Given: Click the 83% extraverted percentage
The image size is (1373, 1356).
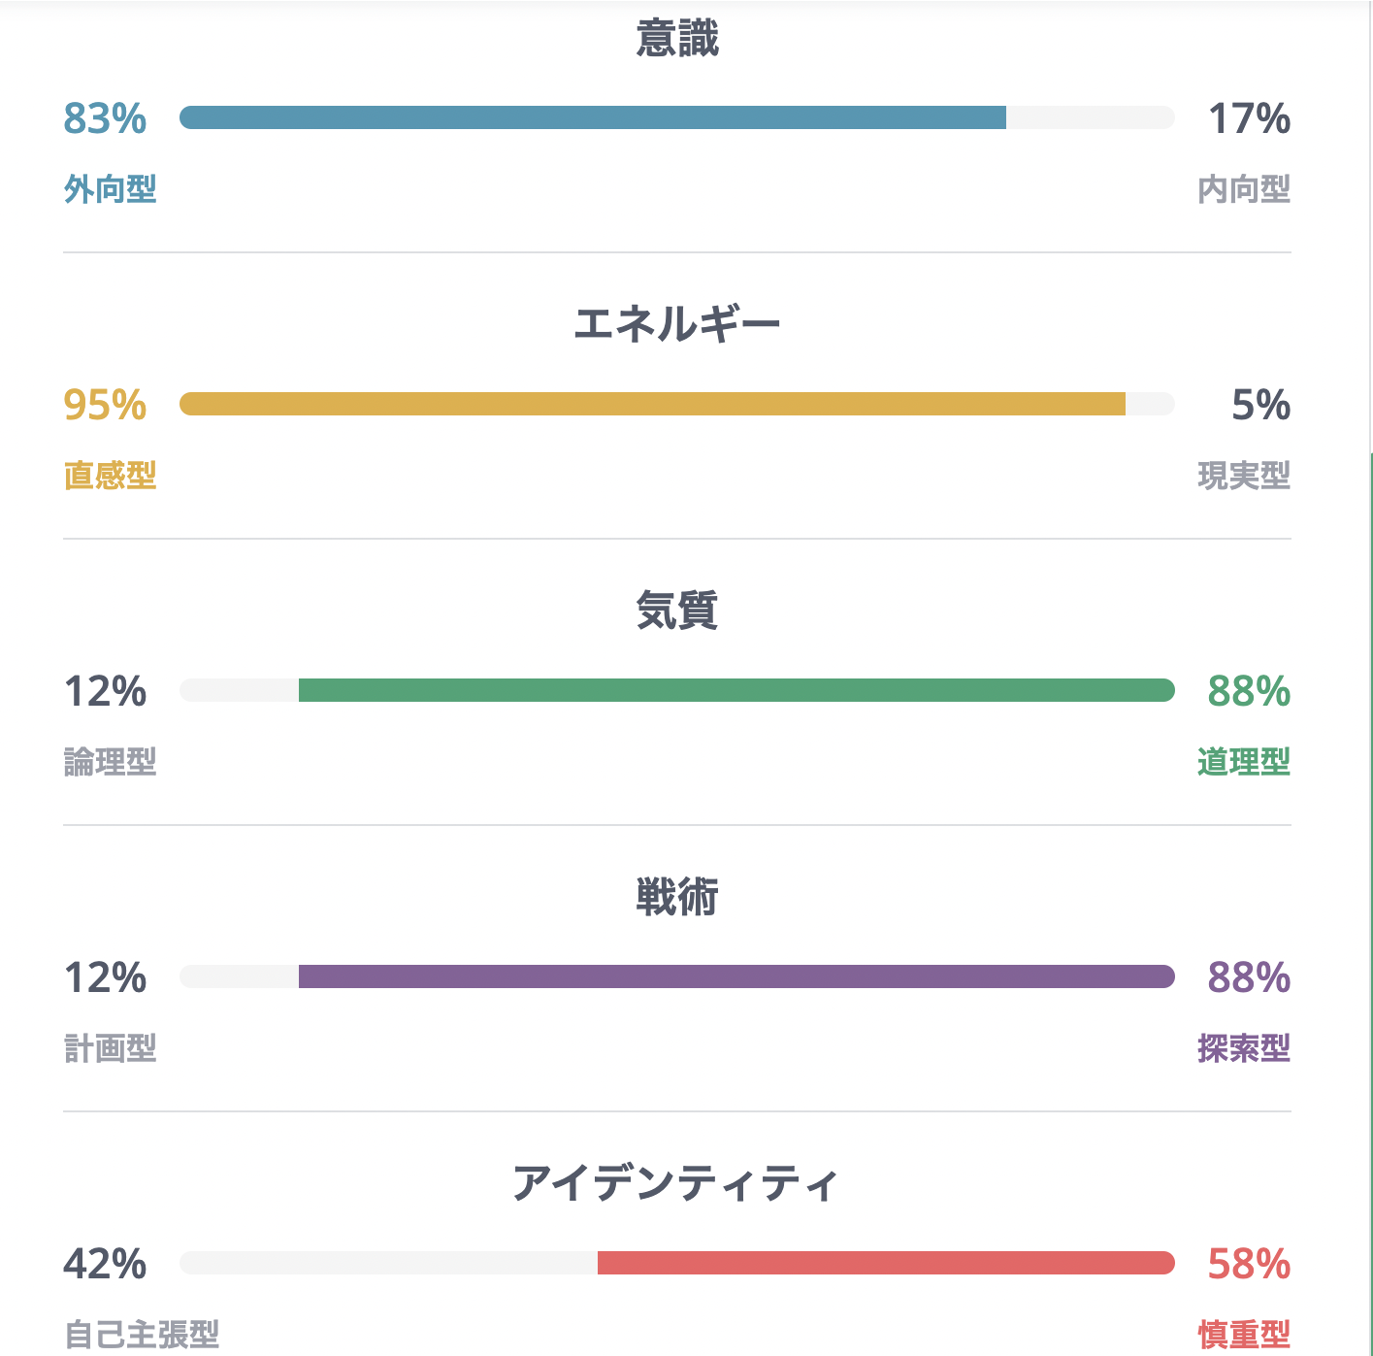Looking at the screenshot, I should pos(105,118).
